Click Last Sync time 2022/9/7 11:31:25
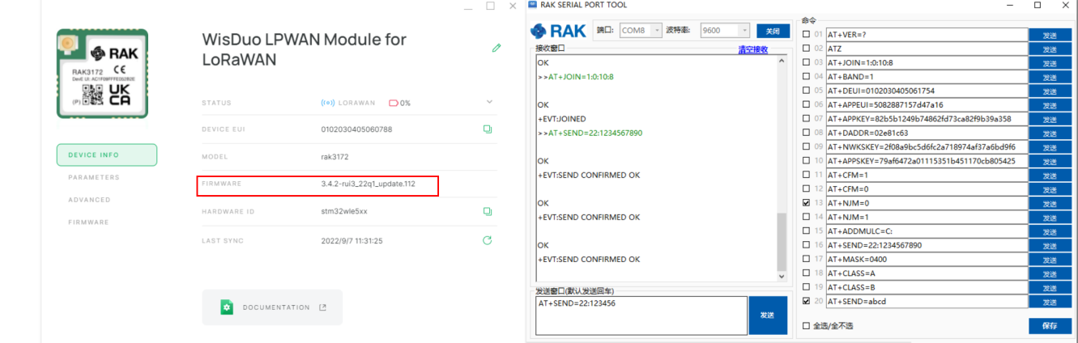 point(352,240)
